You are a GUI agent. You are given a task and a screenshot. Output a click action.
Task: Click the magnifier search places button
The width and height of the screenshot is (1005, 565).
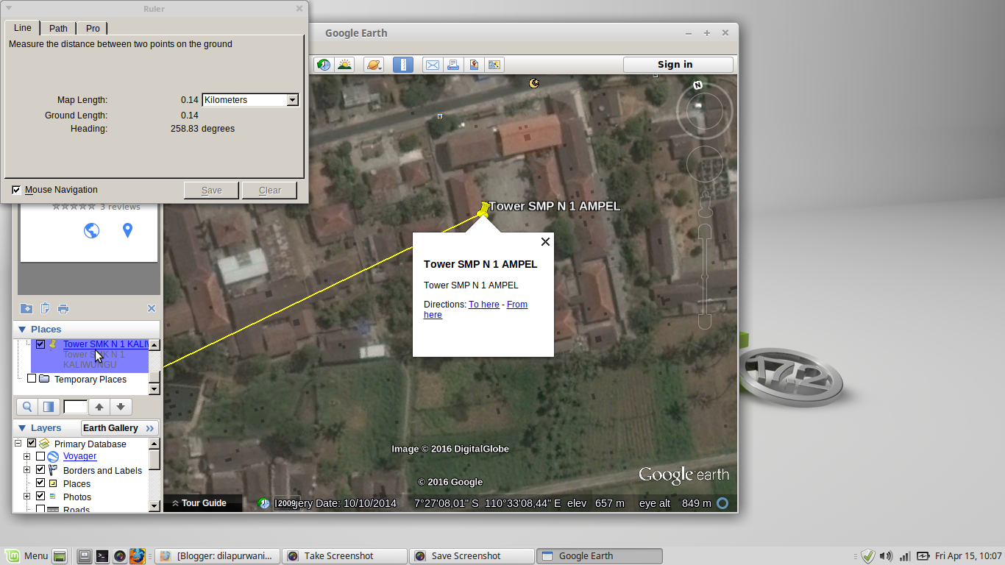pos(27,407)
